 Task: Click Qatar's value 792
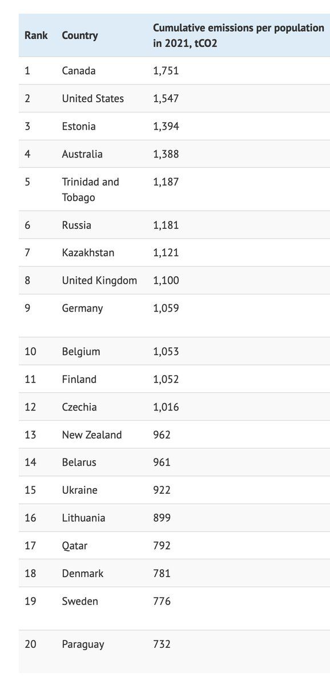pyautogui.click(x=162, y=546)
